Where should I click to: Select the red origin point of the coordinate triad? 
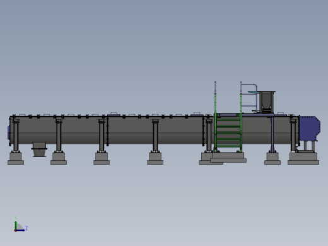click(x=15, y=230)
